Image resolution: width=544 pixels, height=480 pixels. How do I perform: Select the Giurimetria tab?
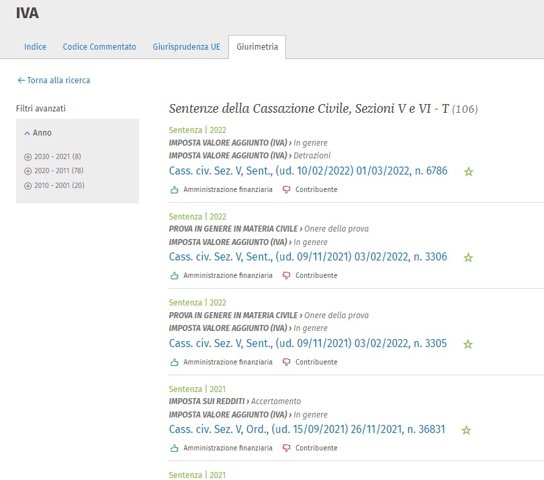tap(257, 47)
